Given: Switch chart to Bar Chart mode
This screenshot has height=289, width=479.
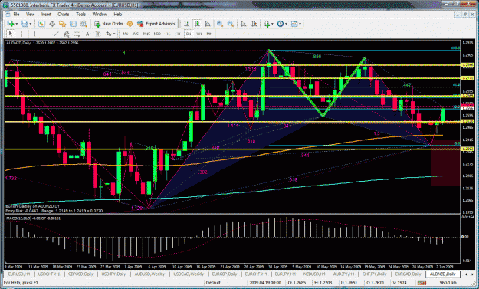Looking at the screenshot, I should click(187, 24).
